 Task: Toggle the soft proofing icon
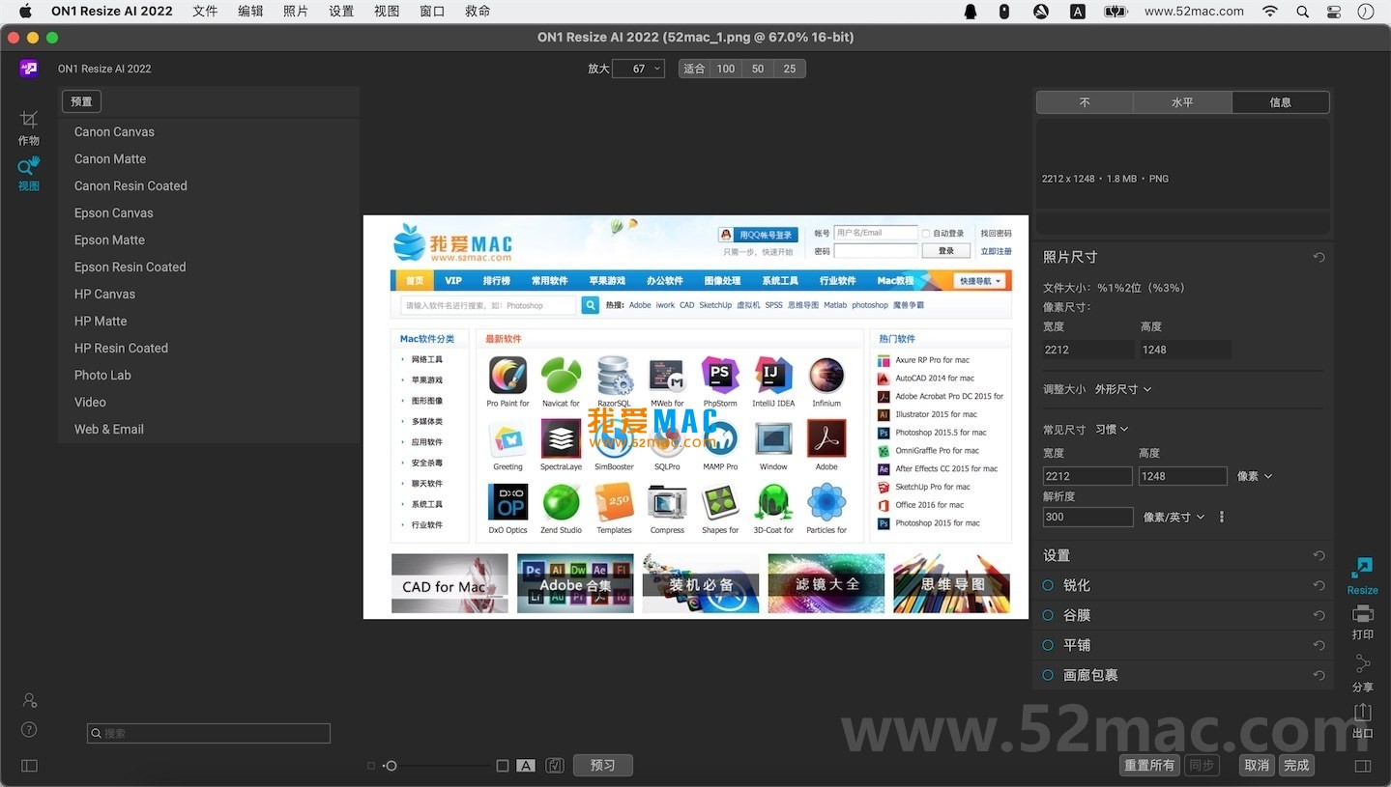tap(555, 766)
